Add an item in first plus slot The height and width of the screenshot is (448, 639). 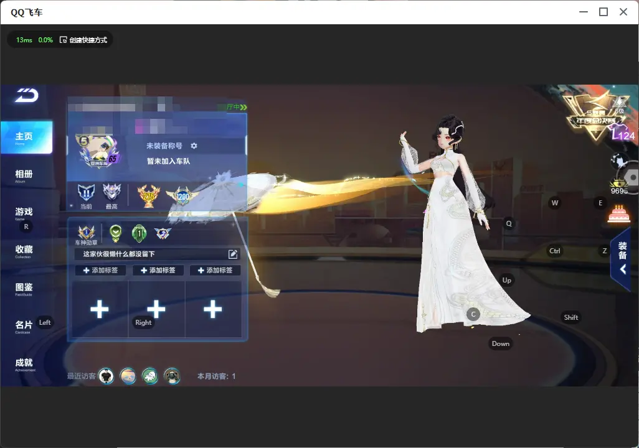(100, 309)
